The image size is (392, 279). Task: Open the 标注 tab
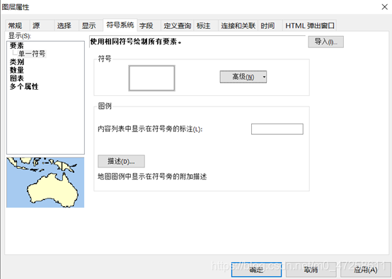206,25
